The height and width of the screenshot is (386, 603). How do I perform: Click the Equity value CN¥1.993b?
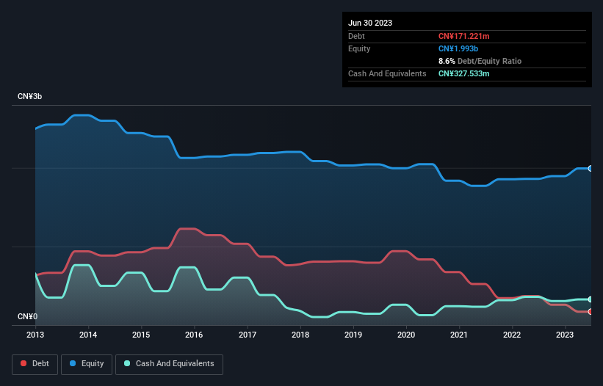click(x=458, y=48)
